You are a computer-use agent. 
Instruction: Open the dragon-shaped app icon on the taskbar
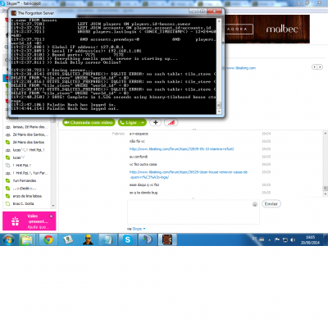click(x=147, y=239)
